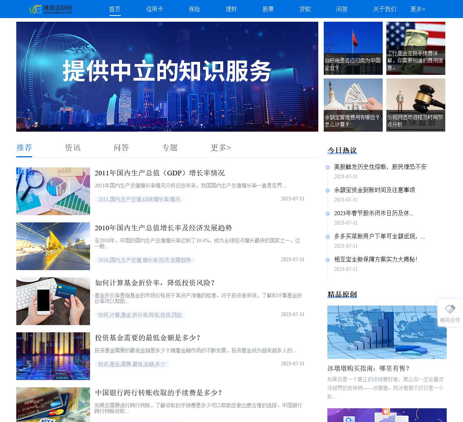Switch to the 问答 content tab
This screenshot has height=422, width=463.
point(121,148)
